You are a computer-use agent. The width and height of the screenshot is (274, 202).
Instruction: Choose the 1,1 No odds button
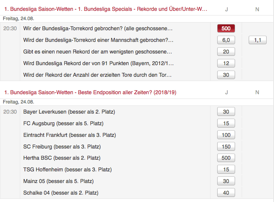pos(258,40)
